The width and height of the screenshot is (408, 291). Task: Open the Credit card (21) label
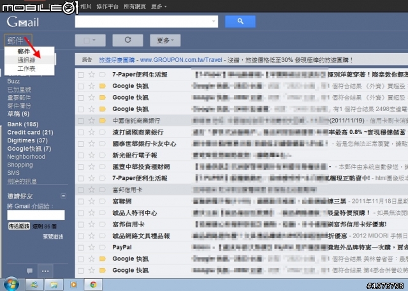pyautogui.click(x=30, y=132)
